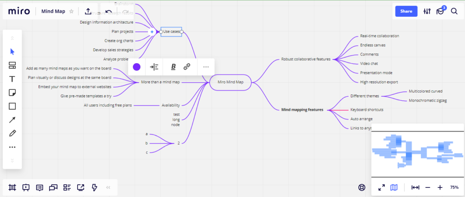The width and height of the screenshot is (465, 197).
Task: Open the learning center graduation cap icon
Action: coord(440,11)
